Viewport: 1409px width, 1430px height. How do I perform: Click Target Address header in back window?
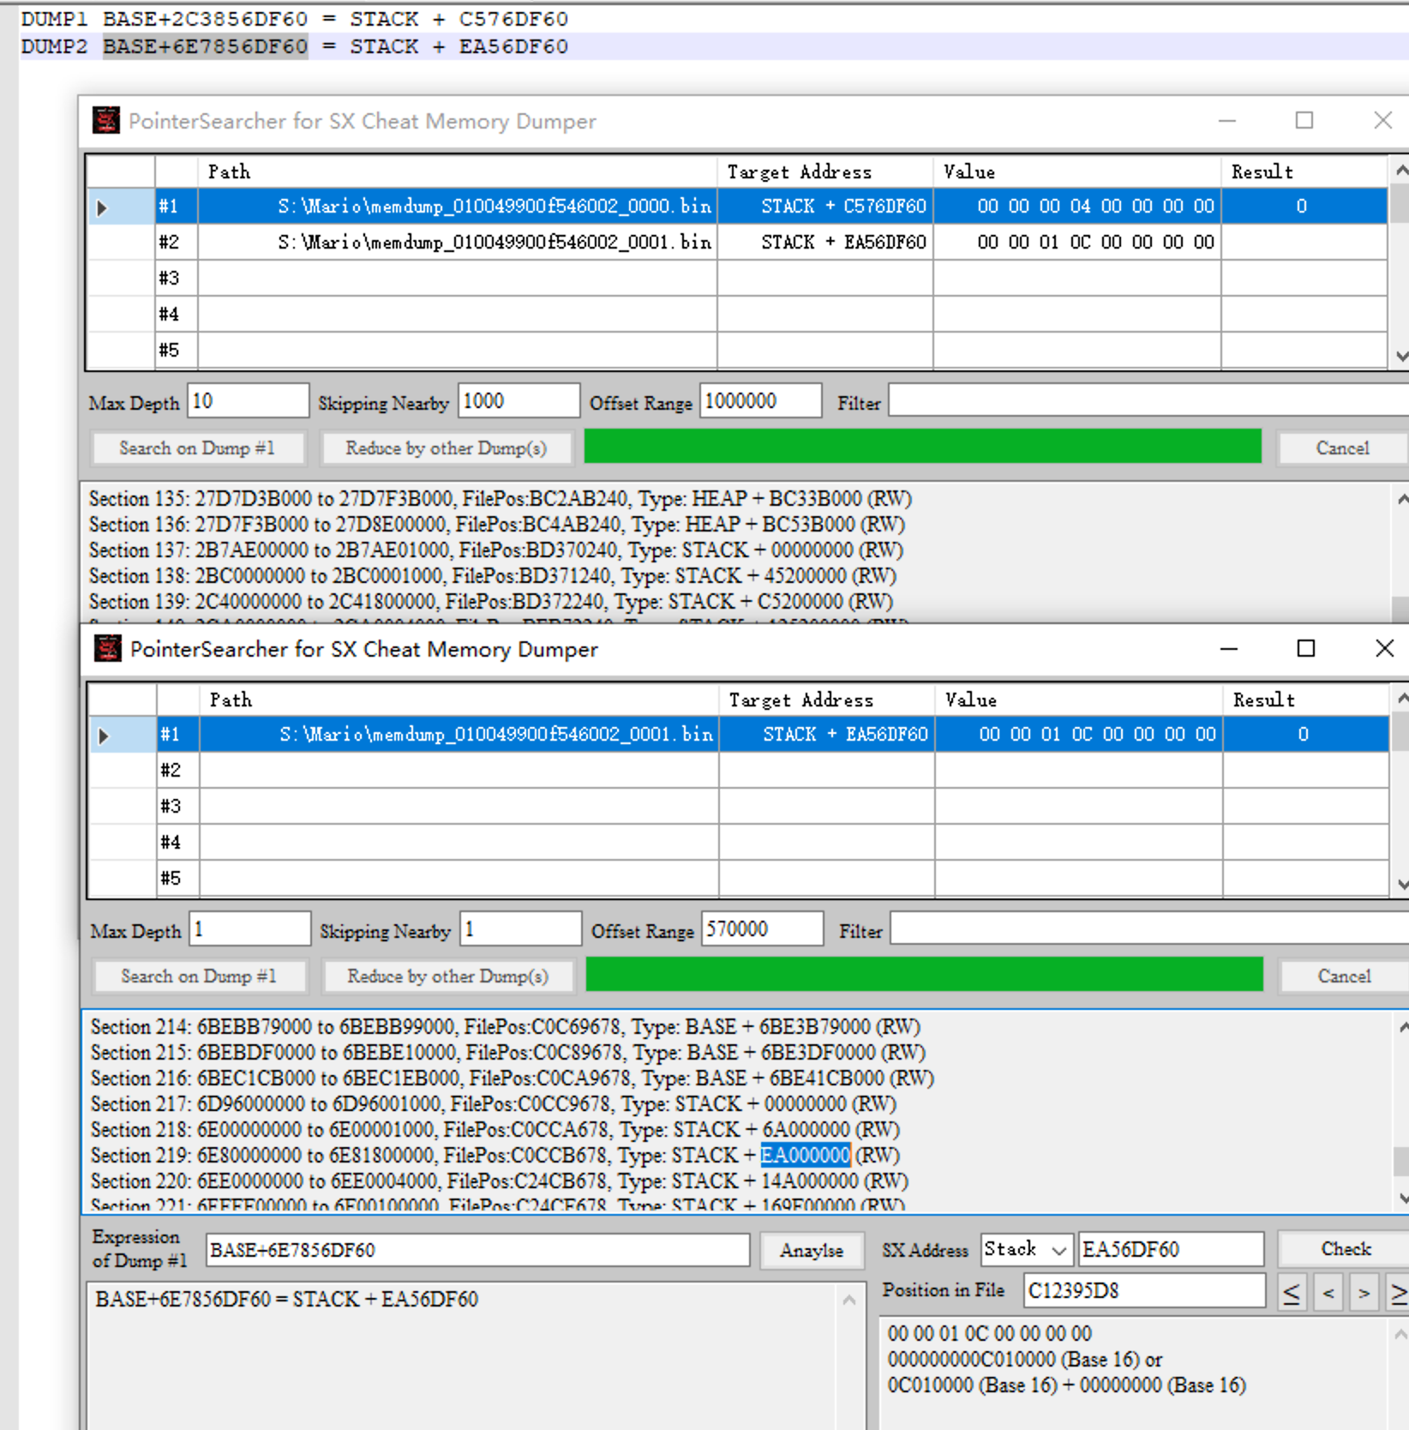click(825, 171)
